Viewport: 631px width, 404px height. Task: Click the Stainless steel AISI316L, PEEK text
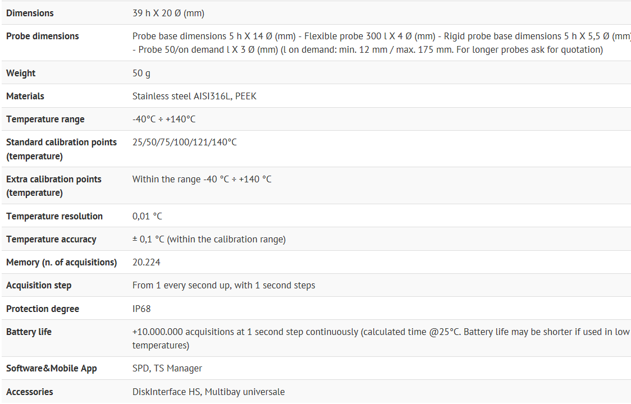(194, 96)
